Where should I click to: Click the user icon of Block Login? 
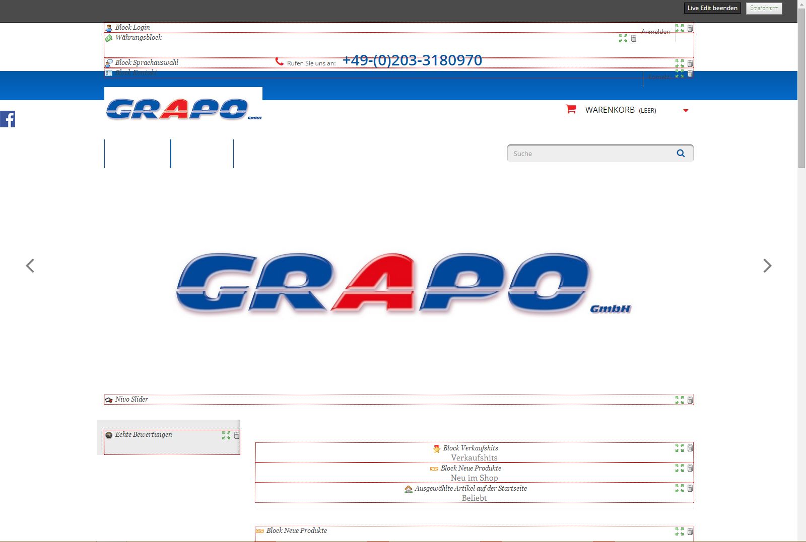tap(109, 28)
